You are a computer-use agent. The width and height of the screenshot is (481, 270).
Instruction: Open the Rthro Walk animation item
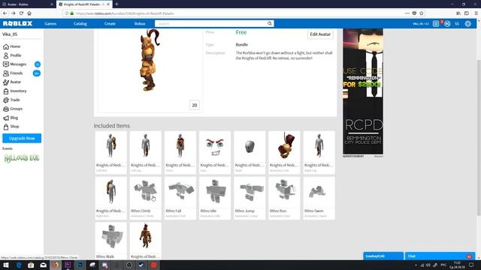coord(110,241)
